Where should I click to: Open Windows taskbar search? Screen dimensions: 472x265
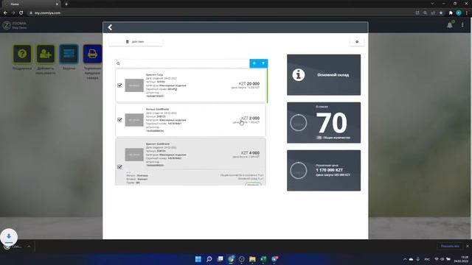click(209, 259)
